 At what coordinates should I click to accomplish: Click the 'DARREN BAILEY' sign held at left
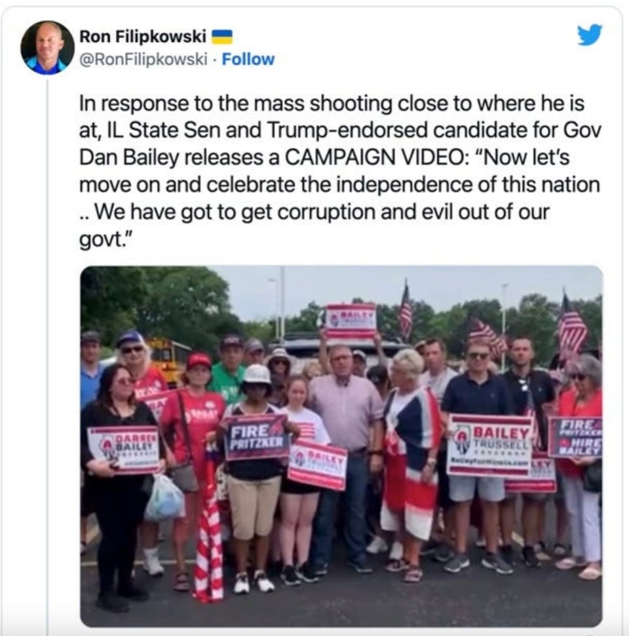click(124, 449)
